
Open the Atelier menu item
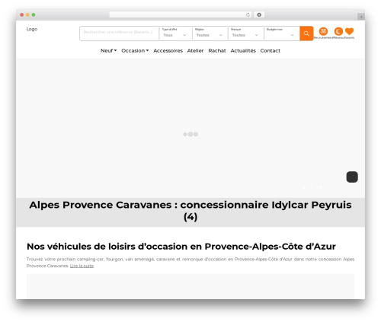point(195,51)
